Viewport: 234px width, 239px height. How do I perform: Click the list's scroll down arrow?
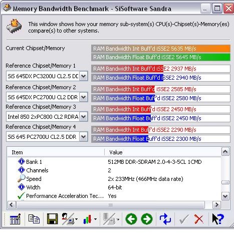pos(225,196)
